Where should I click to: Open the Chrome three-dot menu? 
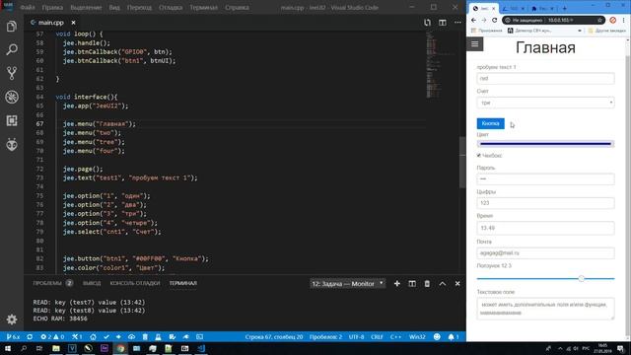tap(624, 20)
